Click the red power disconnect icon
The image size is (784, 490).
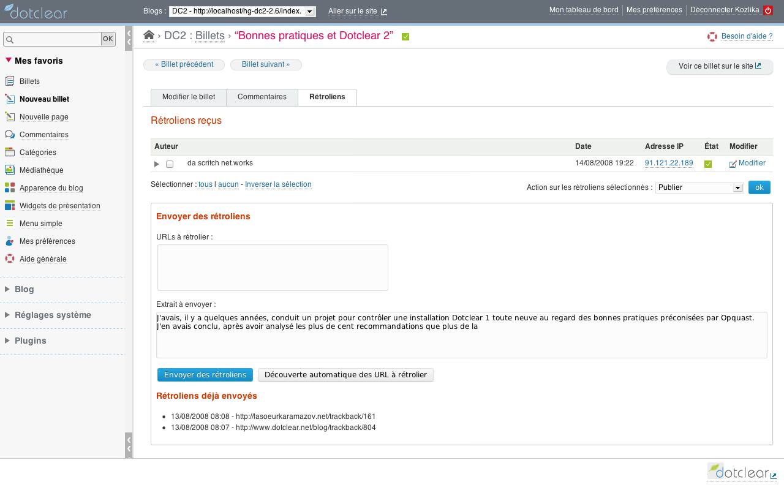[x=767, y=10]
